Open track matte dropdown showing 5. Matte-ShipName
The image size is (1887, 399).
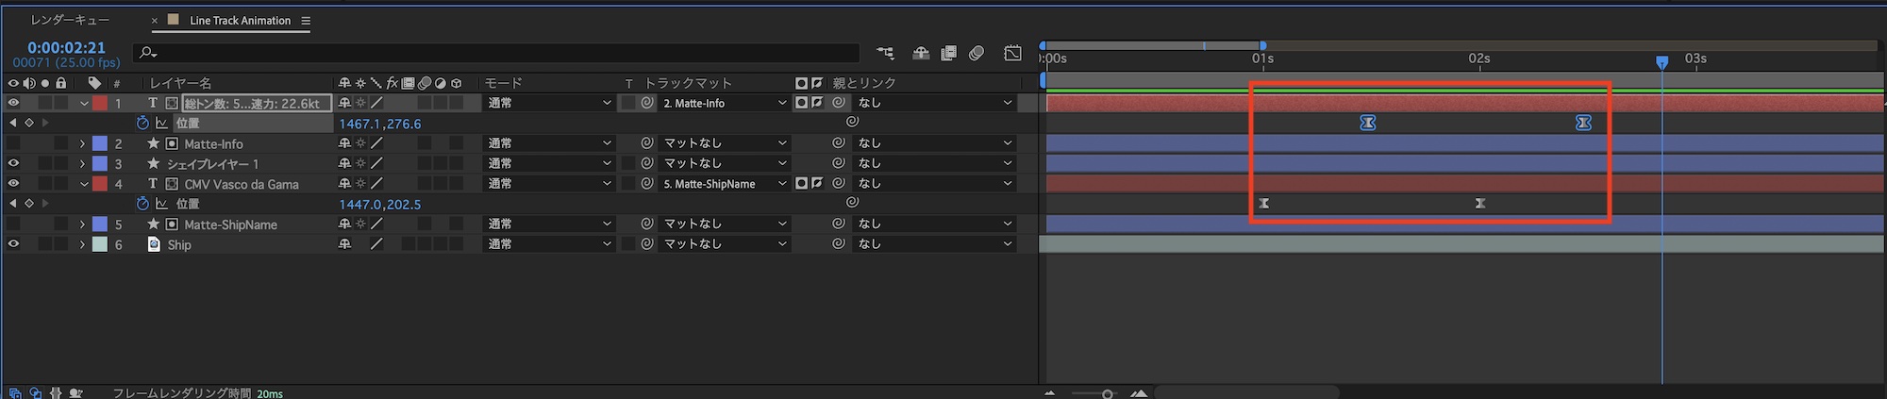(x=724, y=184)
